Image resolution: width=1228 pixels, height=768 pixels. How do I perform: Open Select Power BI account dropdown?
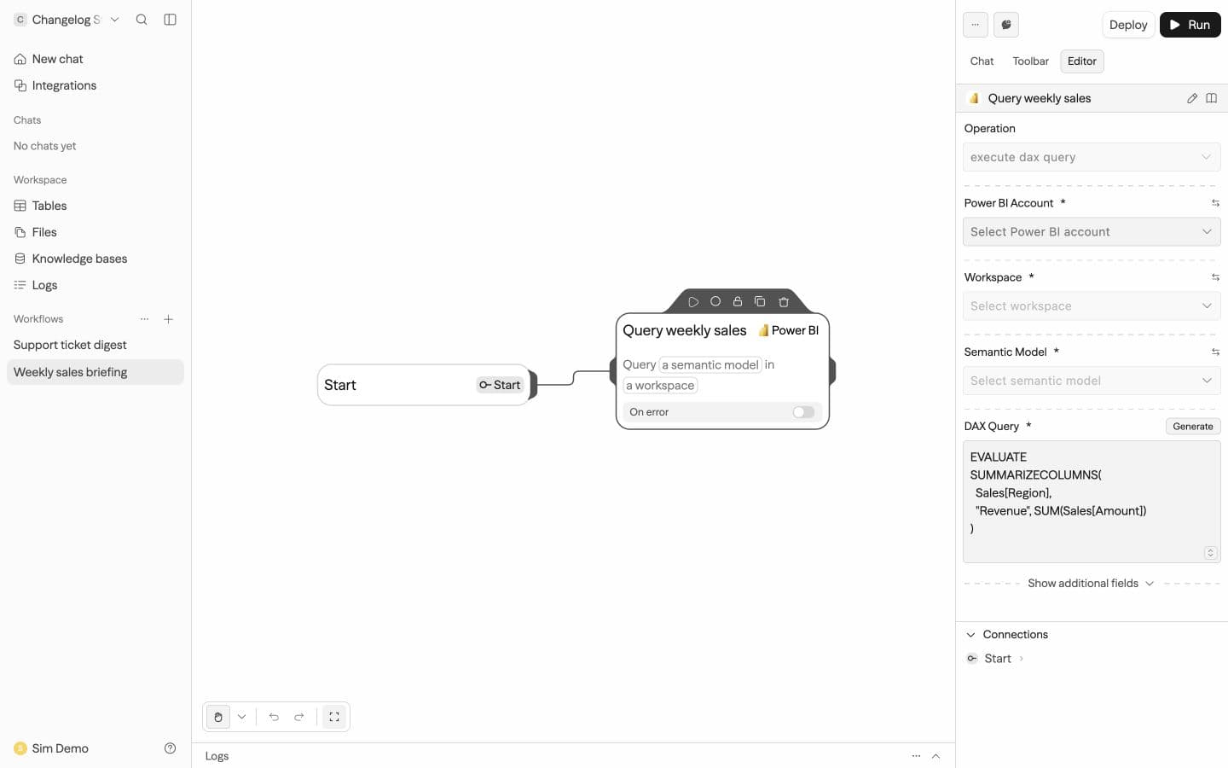[x=1092, y=231]
